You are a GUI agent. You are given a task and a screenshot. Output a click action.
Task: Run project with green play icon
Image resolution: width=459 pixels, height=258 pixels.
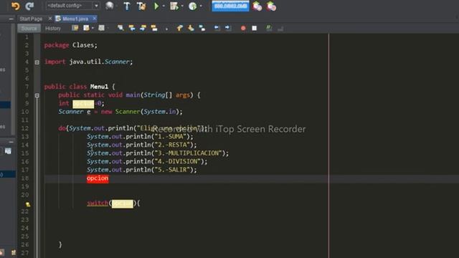tap(156, 6)
